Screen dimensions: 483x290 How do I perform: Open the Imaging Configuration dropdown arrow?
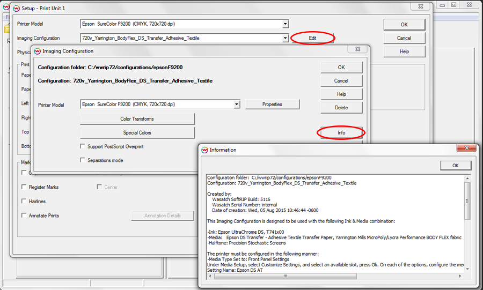pos(286,38)
